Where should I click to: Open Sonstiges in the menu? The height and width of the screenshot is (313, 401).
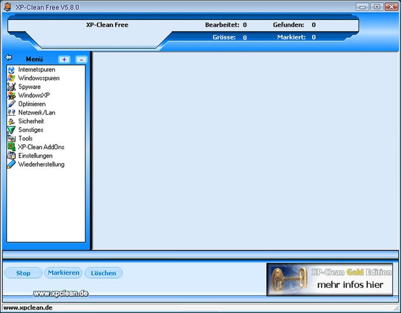[31, 130]
